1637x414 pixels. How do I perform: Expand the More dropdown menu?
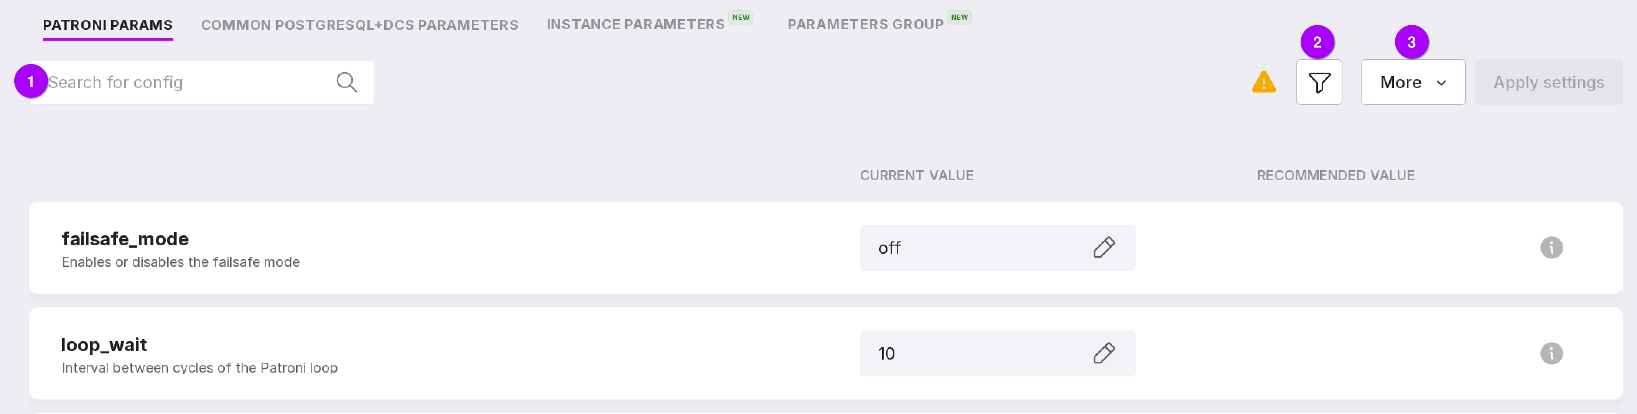point(1412,82)
